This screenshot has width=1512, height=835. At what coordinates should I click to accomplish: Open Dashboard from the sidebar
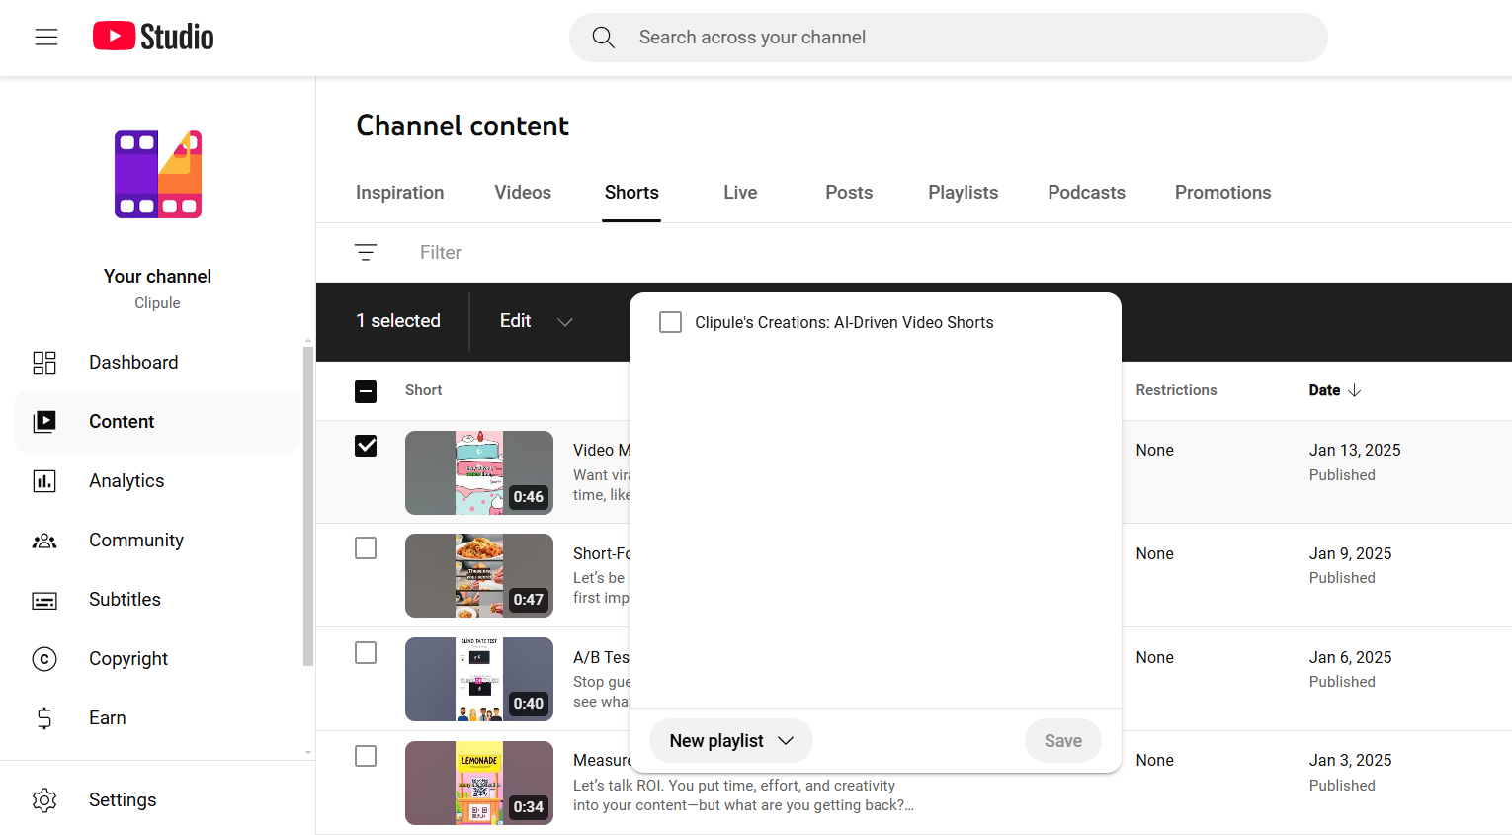tap(158, 363)
